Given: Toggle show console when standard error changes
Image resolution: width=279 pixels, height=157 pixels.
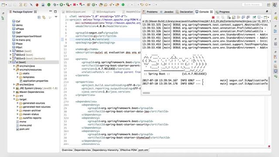Looking at the screenshot, I should tap(248, 17).
